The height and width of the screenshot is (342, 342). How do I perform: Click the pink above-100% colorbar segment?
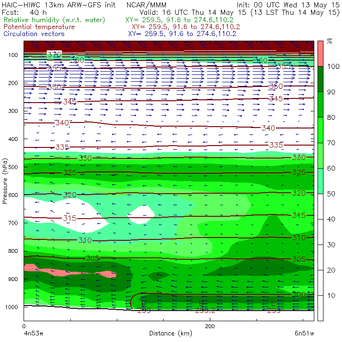[x=320, y=54]
